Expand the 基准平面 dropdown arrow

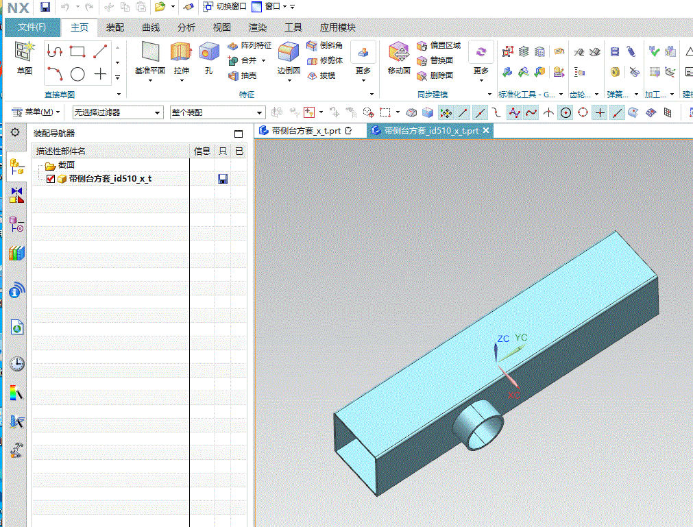coord(150,80)
